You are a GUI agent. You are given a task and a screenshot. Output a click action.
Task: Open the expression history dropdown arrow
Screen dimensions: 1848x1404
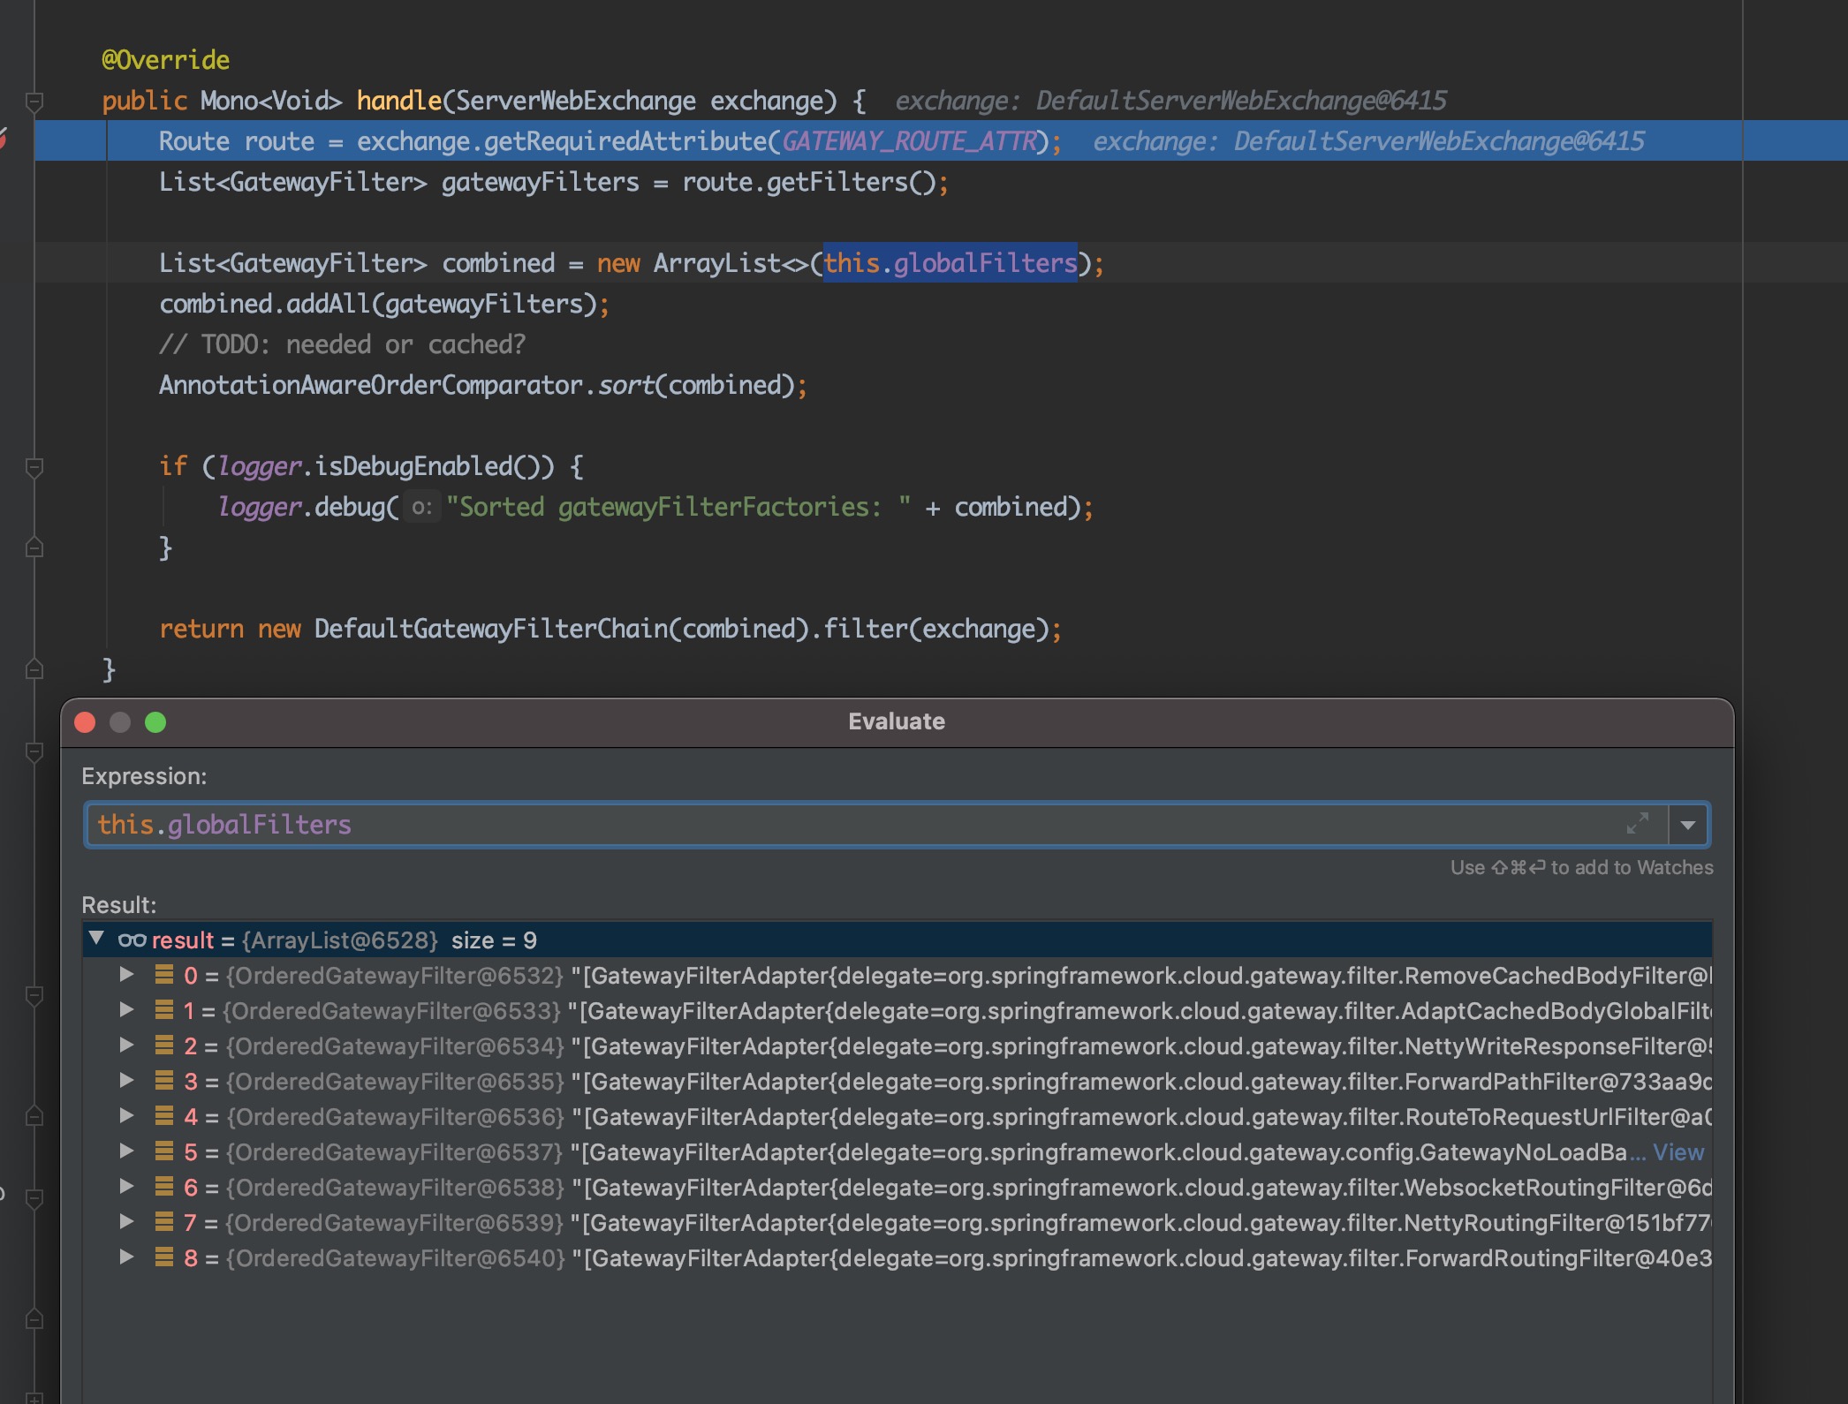click(x=1688, y=825)
